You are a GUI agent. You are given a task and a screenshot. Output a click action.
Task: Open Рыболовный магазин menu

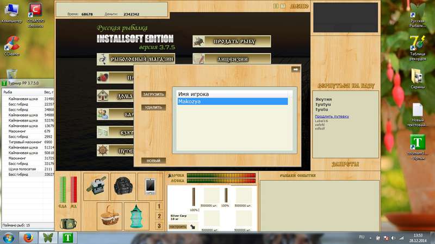point(136,59)
